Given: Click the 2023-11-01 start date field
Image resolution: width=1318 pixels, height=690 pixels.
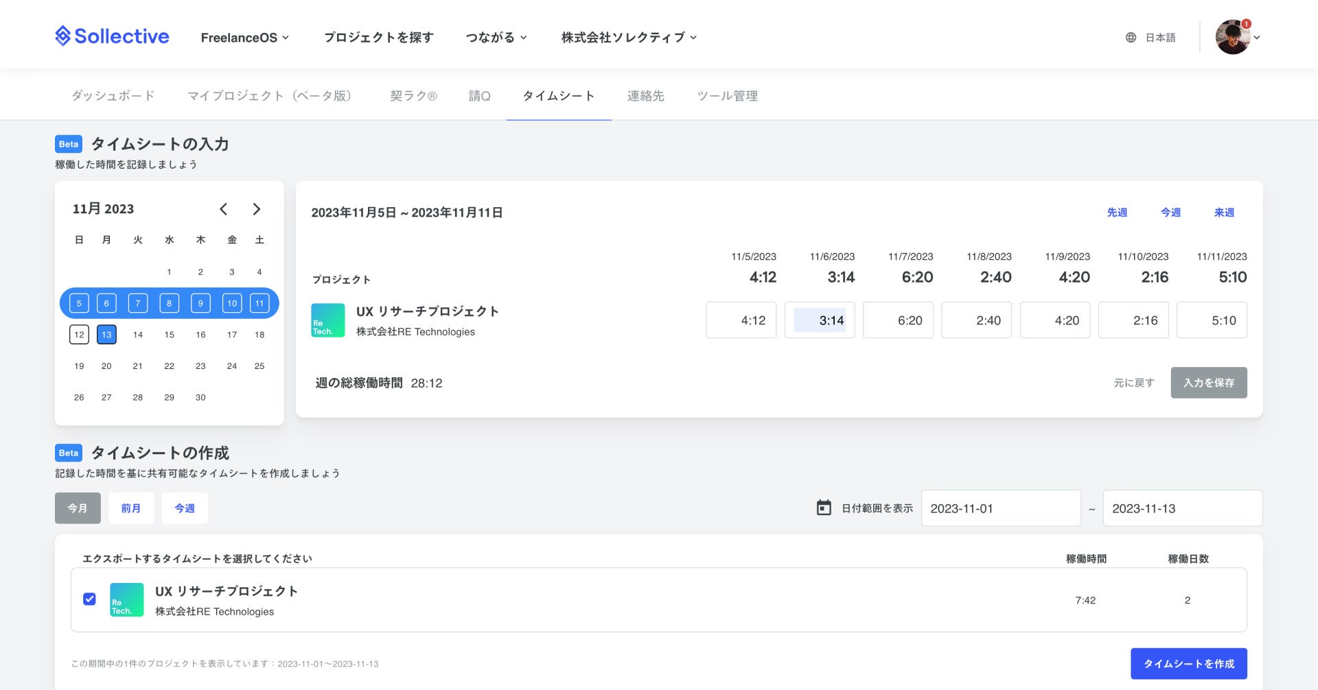Looking at the screenshot, I should point(1000,508).
